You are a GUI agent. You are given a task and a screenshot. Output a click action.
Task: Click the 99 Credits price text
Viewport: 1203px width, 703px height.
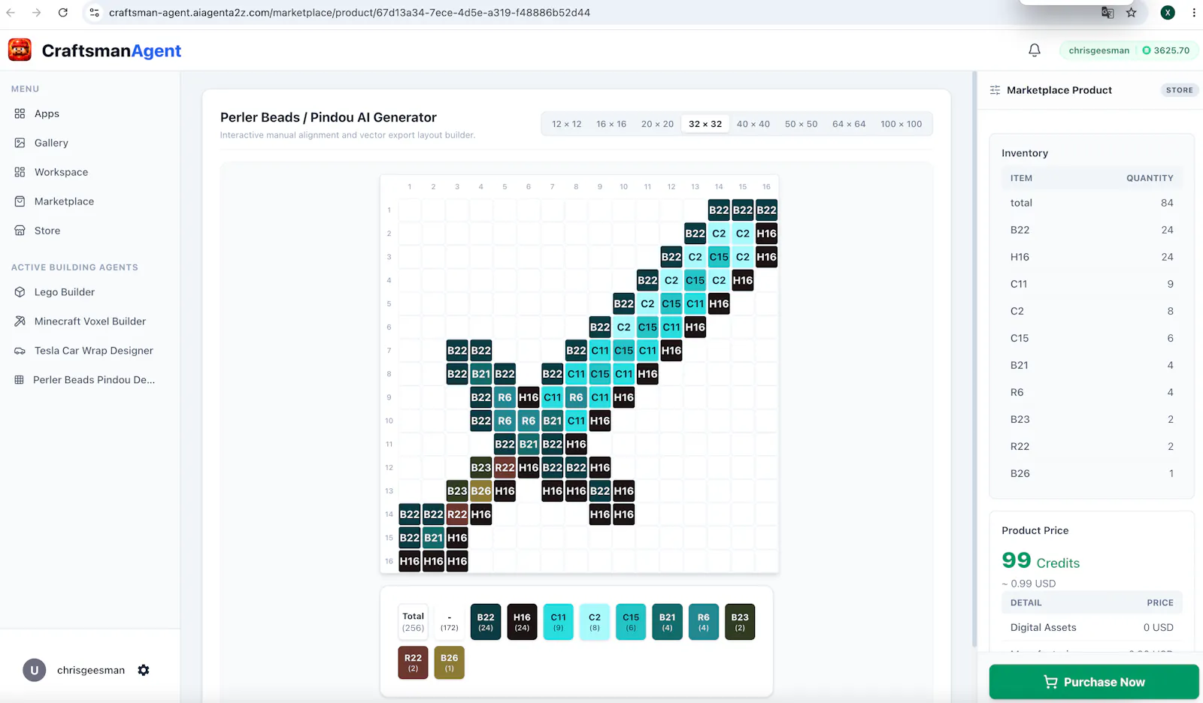coord(1041,561)
